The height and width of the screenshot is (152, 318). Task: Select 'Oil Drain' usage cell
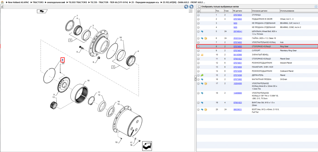pos(284,79)
